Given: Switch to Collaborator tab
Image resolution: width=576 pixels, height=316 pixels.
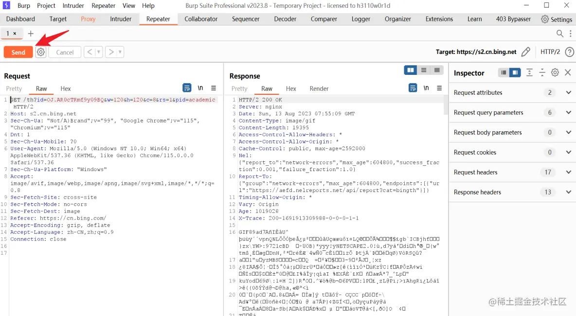Looking at the screenshot, I should [x=201, y=19].
